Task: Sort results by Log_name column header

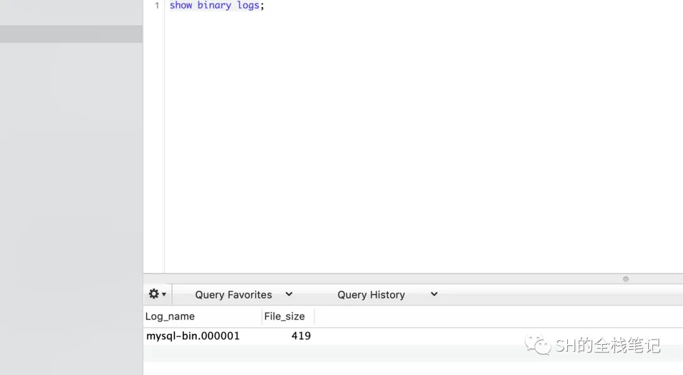Action: point(170,316)
